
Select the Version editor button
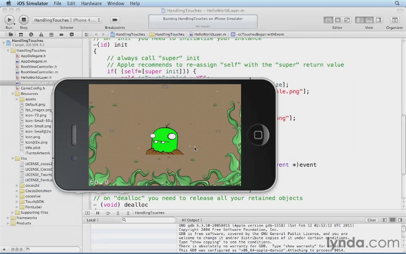[x=347, y=20]
